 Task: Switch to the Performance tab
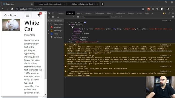pos(99,13)
